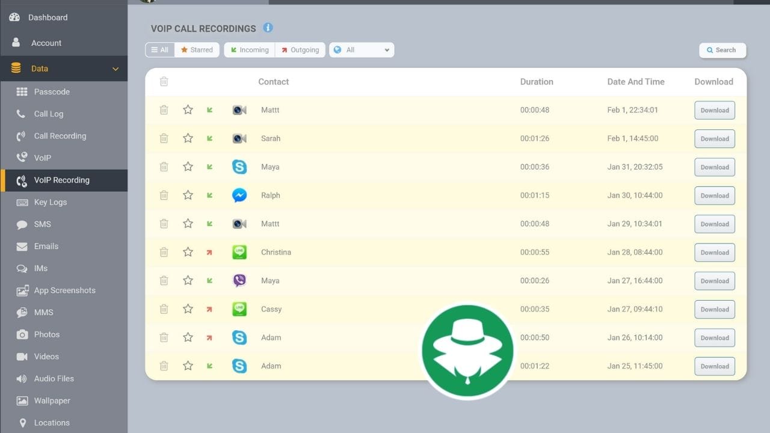Click the Skype icon next to Maya
This screenshot has width=770, height=433.
click(239, 167)
